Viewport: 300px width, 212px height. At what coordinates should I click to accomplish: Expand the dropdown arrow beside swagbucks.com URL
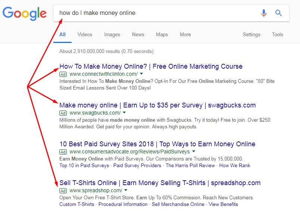[124, 113]
